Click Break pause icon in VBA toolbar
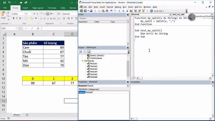 click(x=123, y=11)
